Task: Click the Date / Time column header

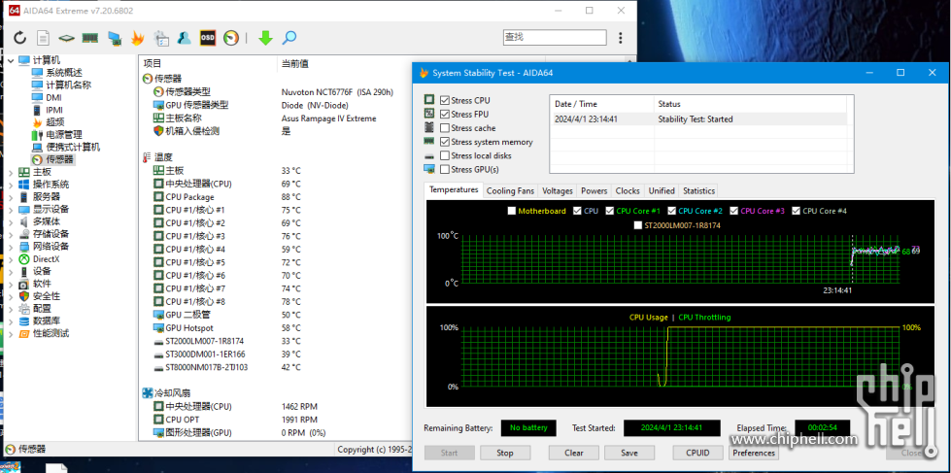Action: 601,104
